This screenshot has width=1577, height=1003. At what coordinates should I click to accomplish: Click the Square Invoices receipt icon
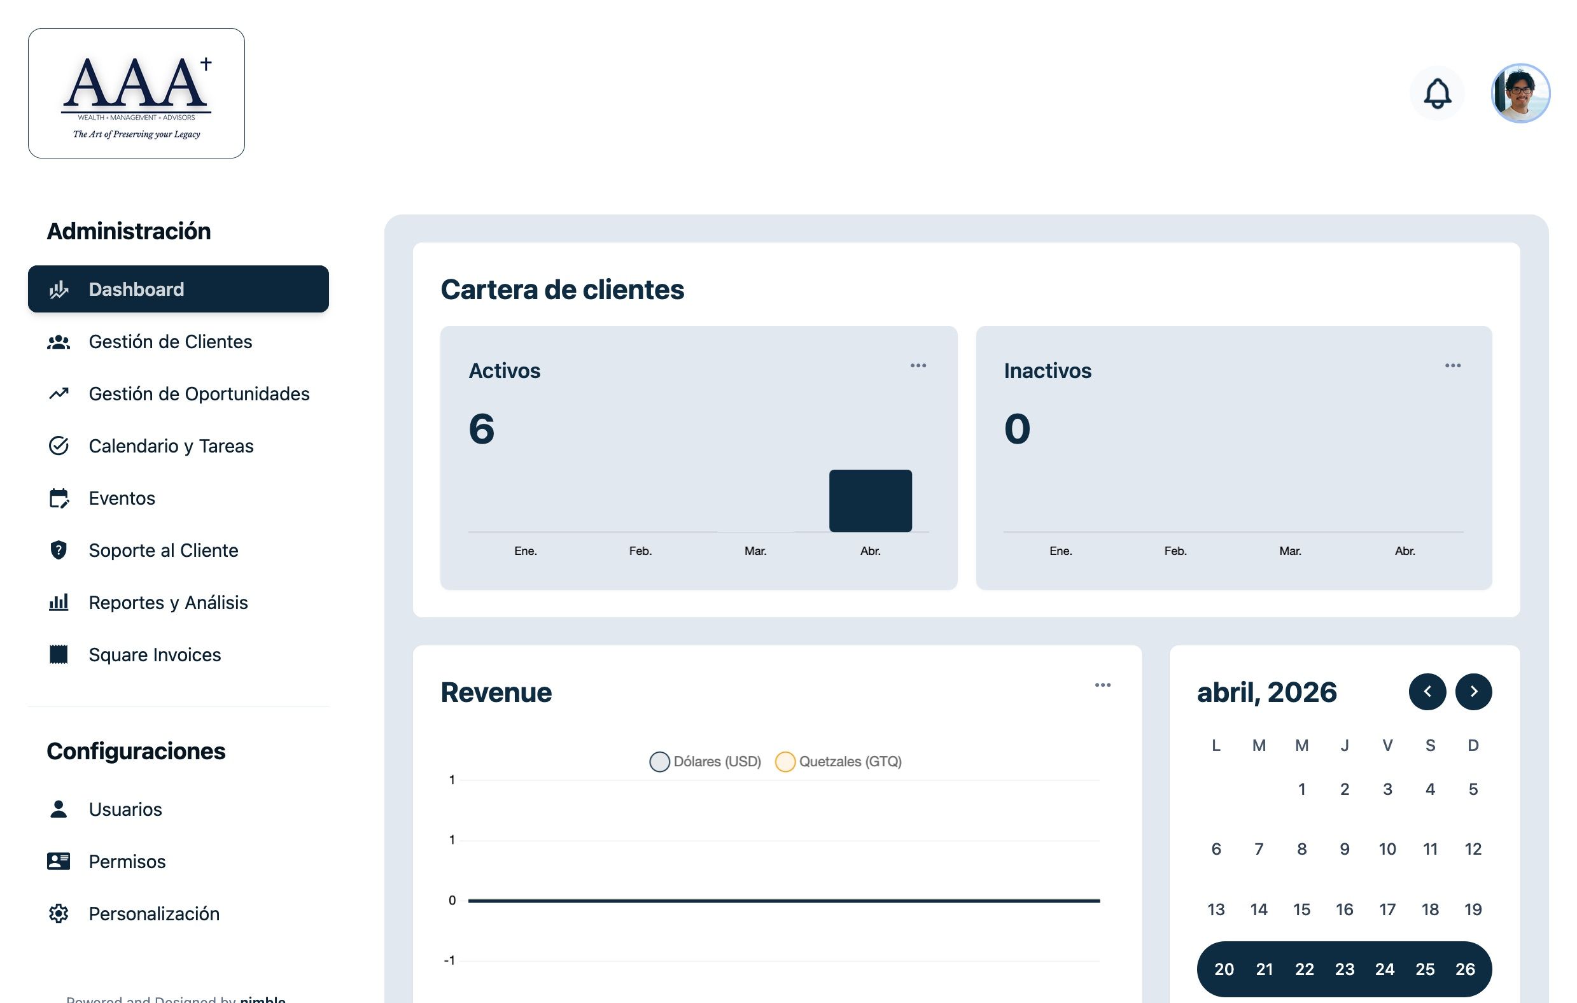click(59, 654)
